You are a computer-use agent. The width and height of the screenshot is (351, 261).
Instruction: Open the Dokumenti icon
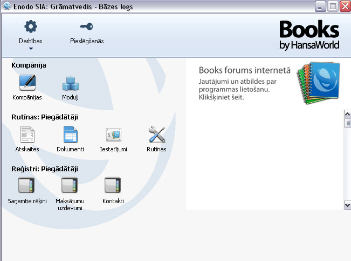(71, 135)
